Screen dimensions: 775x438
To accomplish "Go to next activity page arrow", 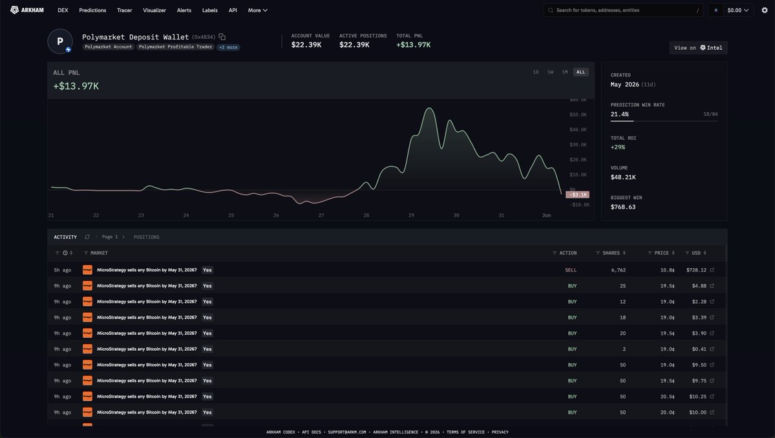I will [123, 237].
